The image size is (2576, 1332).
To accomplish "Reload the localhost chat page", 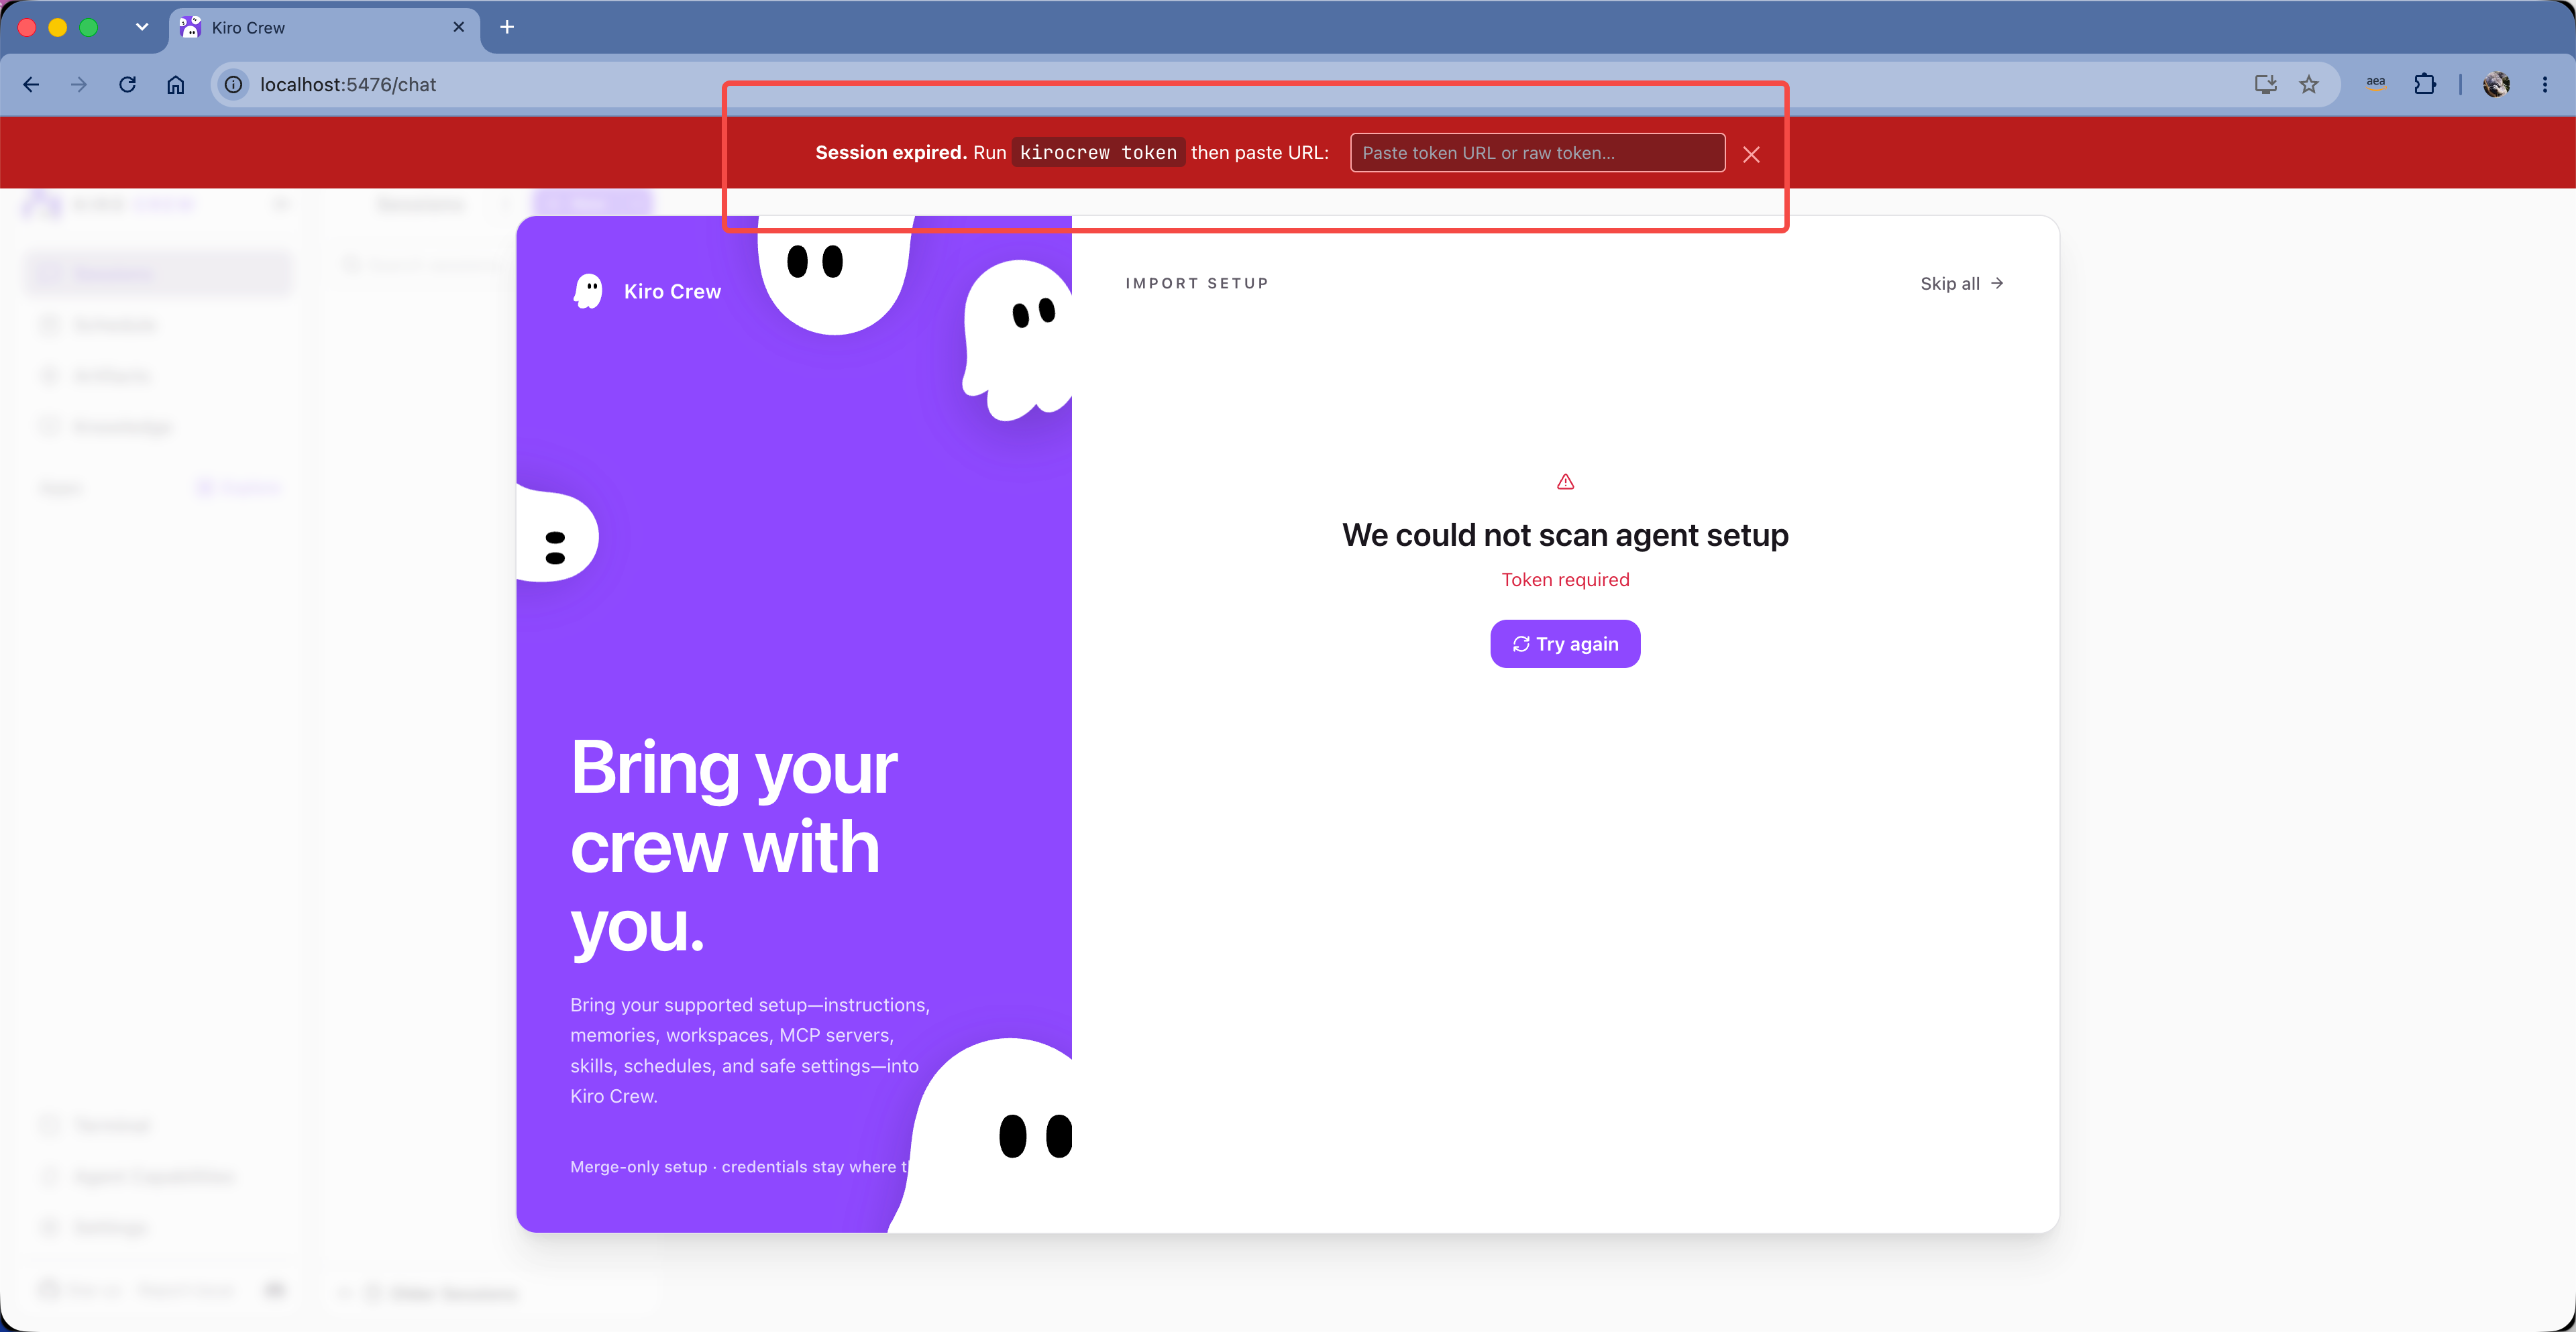I will tap(127, 85).
